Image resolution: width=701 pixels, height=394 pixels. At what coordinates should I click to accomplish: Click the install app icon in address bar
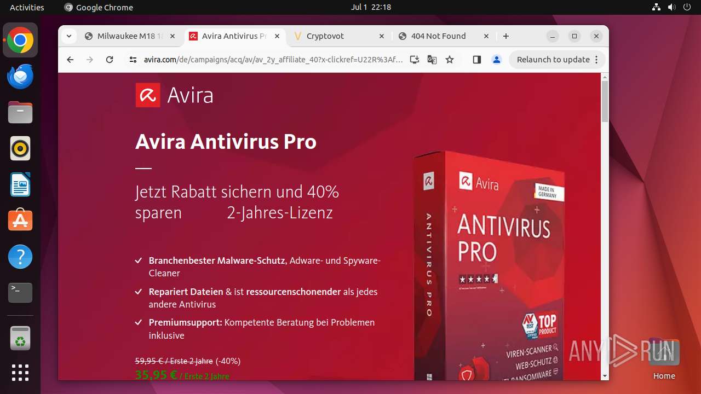click(x=415, y=60)
